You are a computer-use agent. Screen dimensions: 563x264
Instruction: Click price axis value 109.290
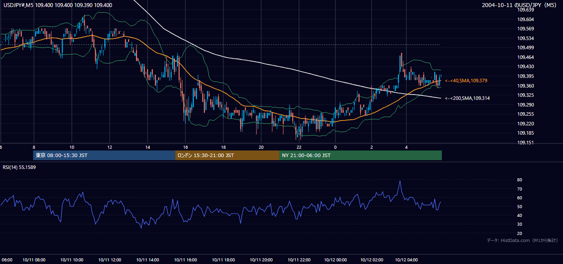point(526,105)
